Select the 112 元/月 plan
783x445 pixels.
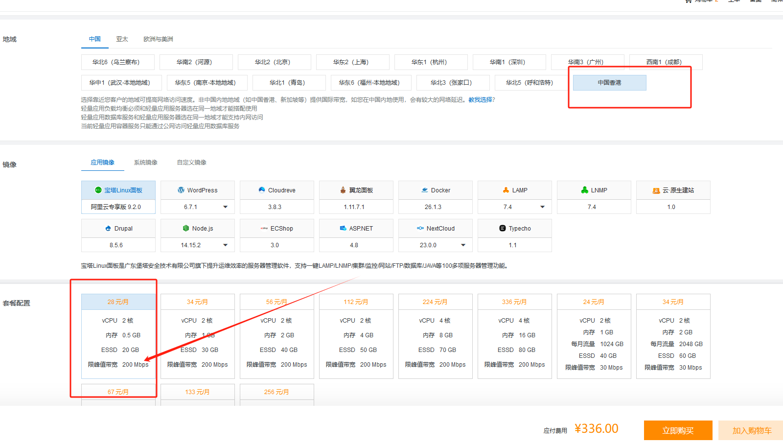[x=356, y=336]
